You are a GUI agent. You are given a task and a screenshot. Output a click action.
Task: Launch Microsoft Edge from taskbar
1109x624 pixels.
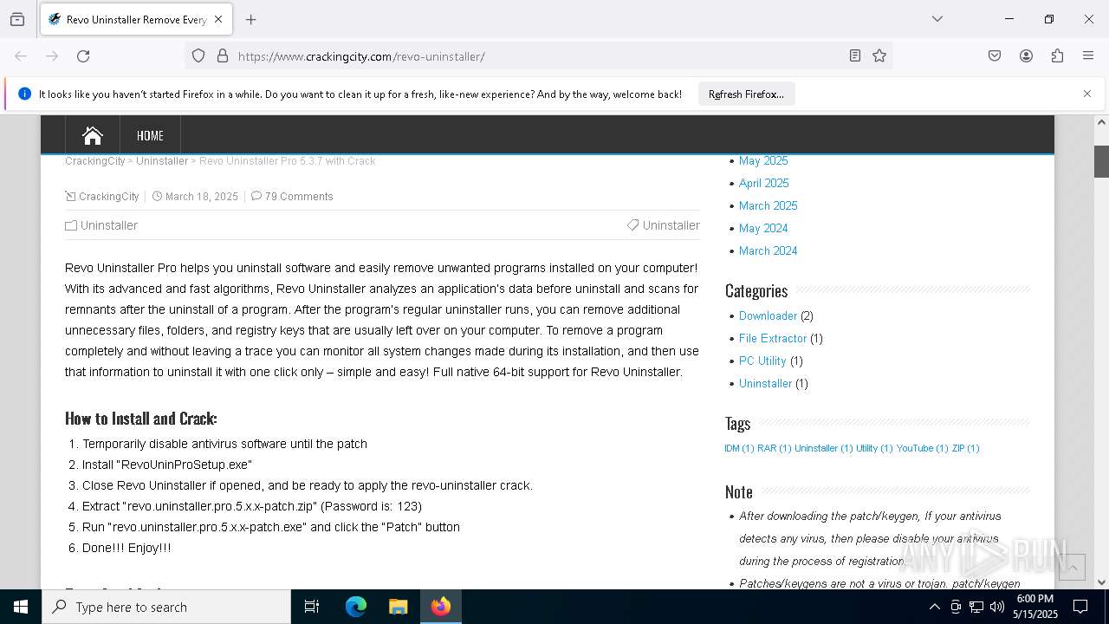click(356, 607)
